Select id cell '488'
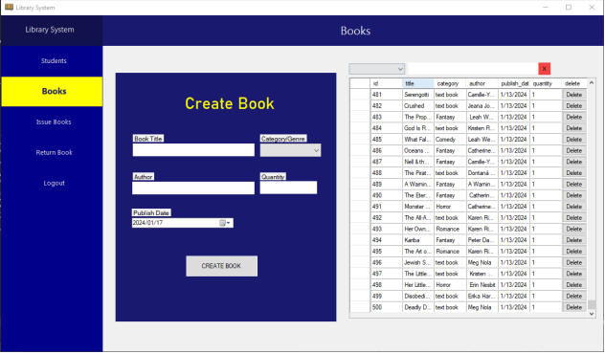The width and height of the screenshot is (605, 354). (x=386, y=173)
